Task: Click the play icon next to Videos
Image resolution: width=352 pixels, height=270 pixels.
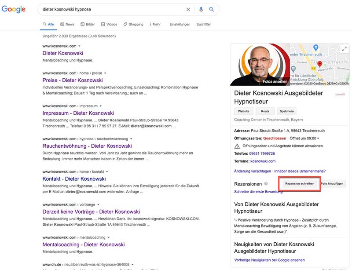Action: coord(103,24)
